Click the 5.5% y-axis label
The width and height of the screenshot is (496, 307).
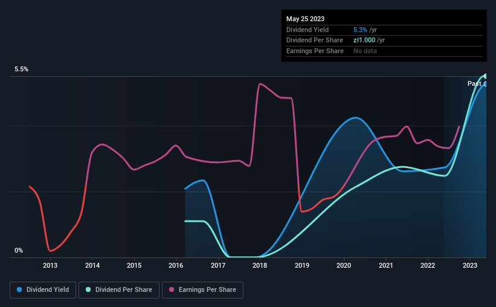[21, 69]
